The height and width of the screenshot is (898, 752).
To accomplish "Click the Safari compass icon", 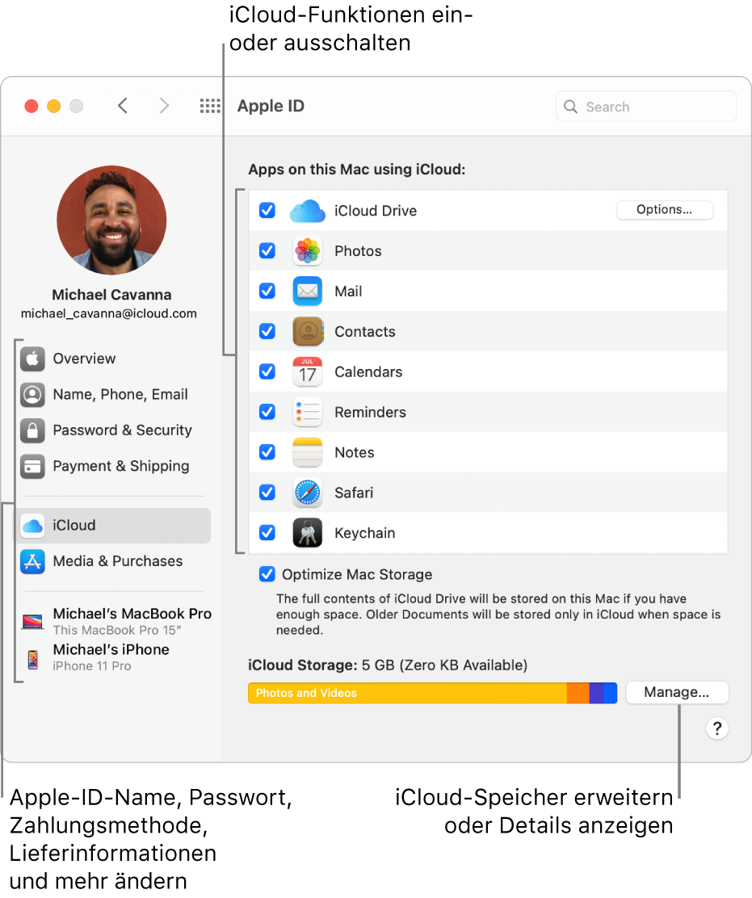I will click(308, 493).
